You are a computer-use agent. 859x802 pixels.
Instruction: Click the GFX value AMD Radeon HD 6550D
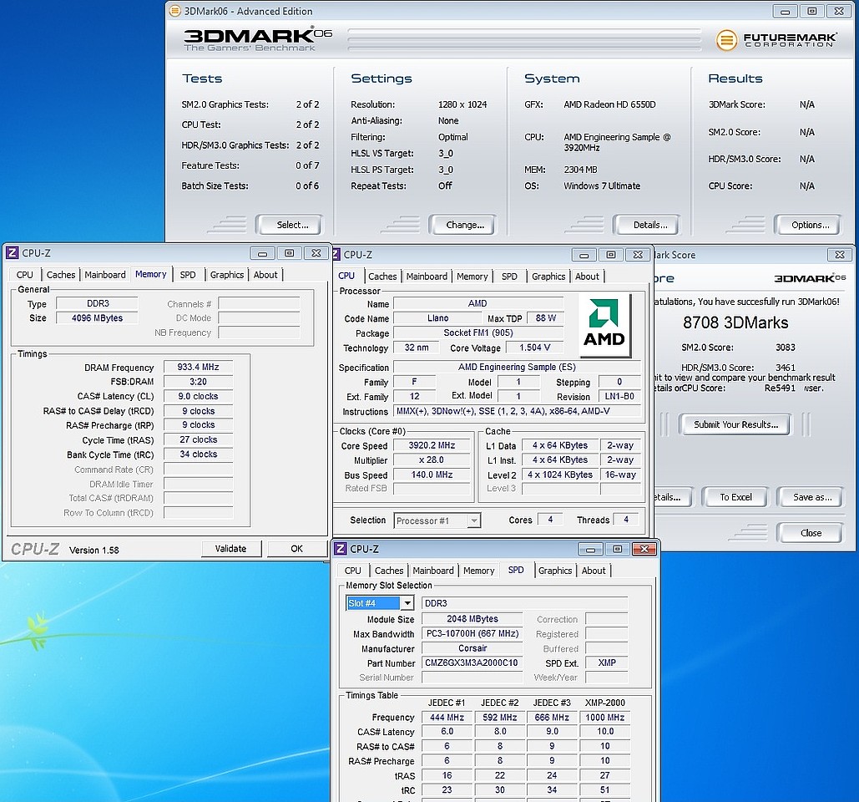(x=609, y=104)
